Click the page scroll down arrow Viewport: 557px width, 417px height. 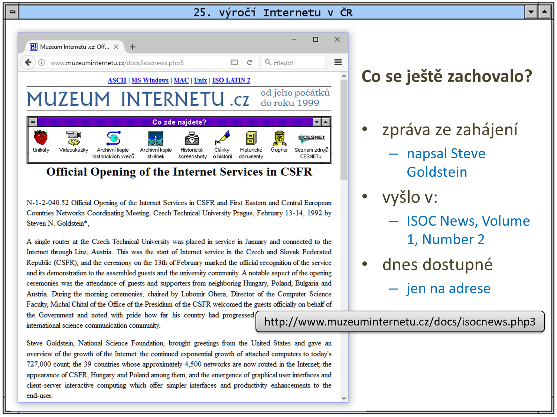click(344, 398)
